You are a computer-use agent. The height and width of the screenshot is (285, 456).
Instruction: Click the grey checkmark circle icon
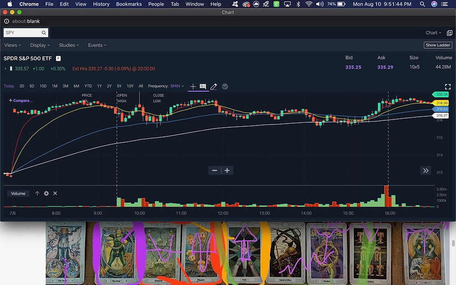(x=225, y=86)
